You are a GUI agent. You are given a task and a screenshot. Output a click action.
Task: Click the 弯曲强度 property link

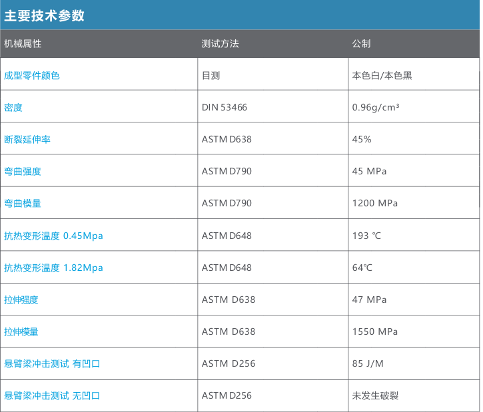pos(23,172)
